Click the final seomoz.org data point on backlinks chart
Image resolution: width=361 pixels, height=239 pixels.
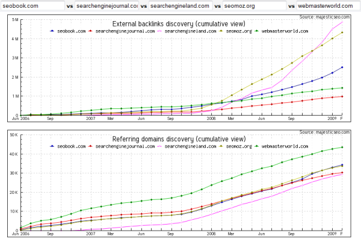pos(342,33)
